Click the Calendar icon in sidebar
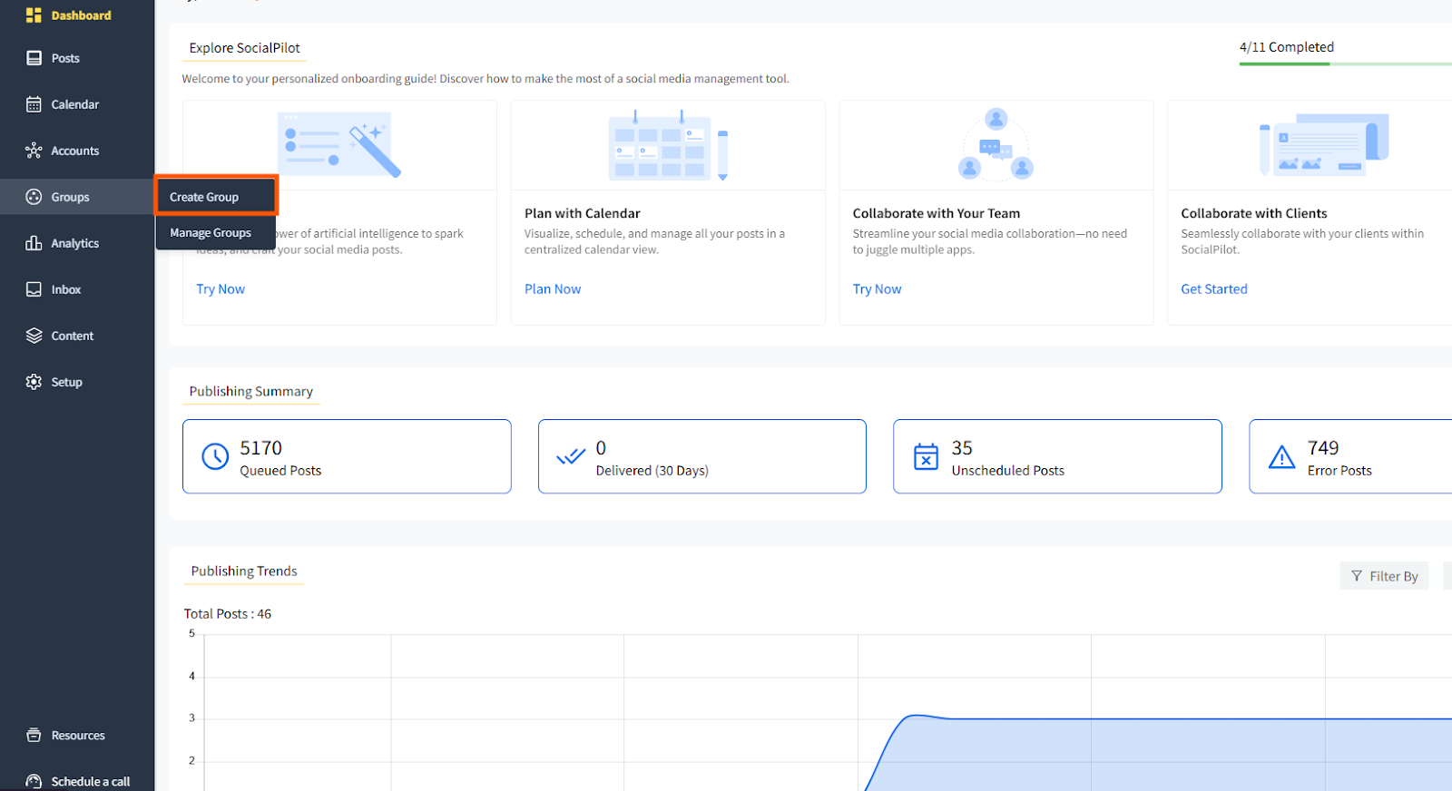Screen dimensions: 1452x791 [34, 104]
